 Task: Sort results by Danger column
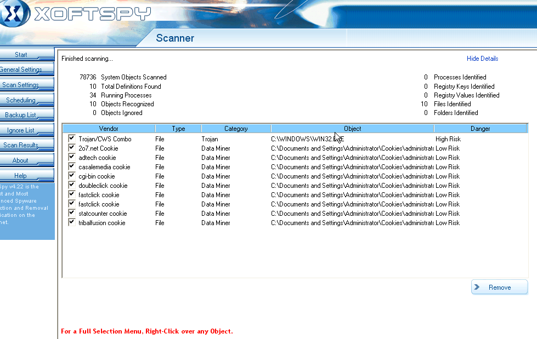pyautogui.click(x=480, y=129)
